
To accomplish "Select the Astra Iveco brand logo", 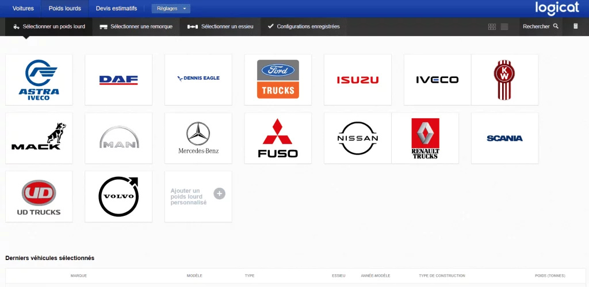I will point(39,80).
